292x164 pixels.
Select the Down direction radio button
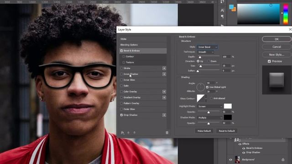click(x=209, y=61)
